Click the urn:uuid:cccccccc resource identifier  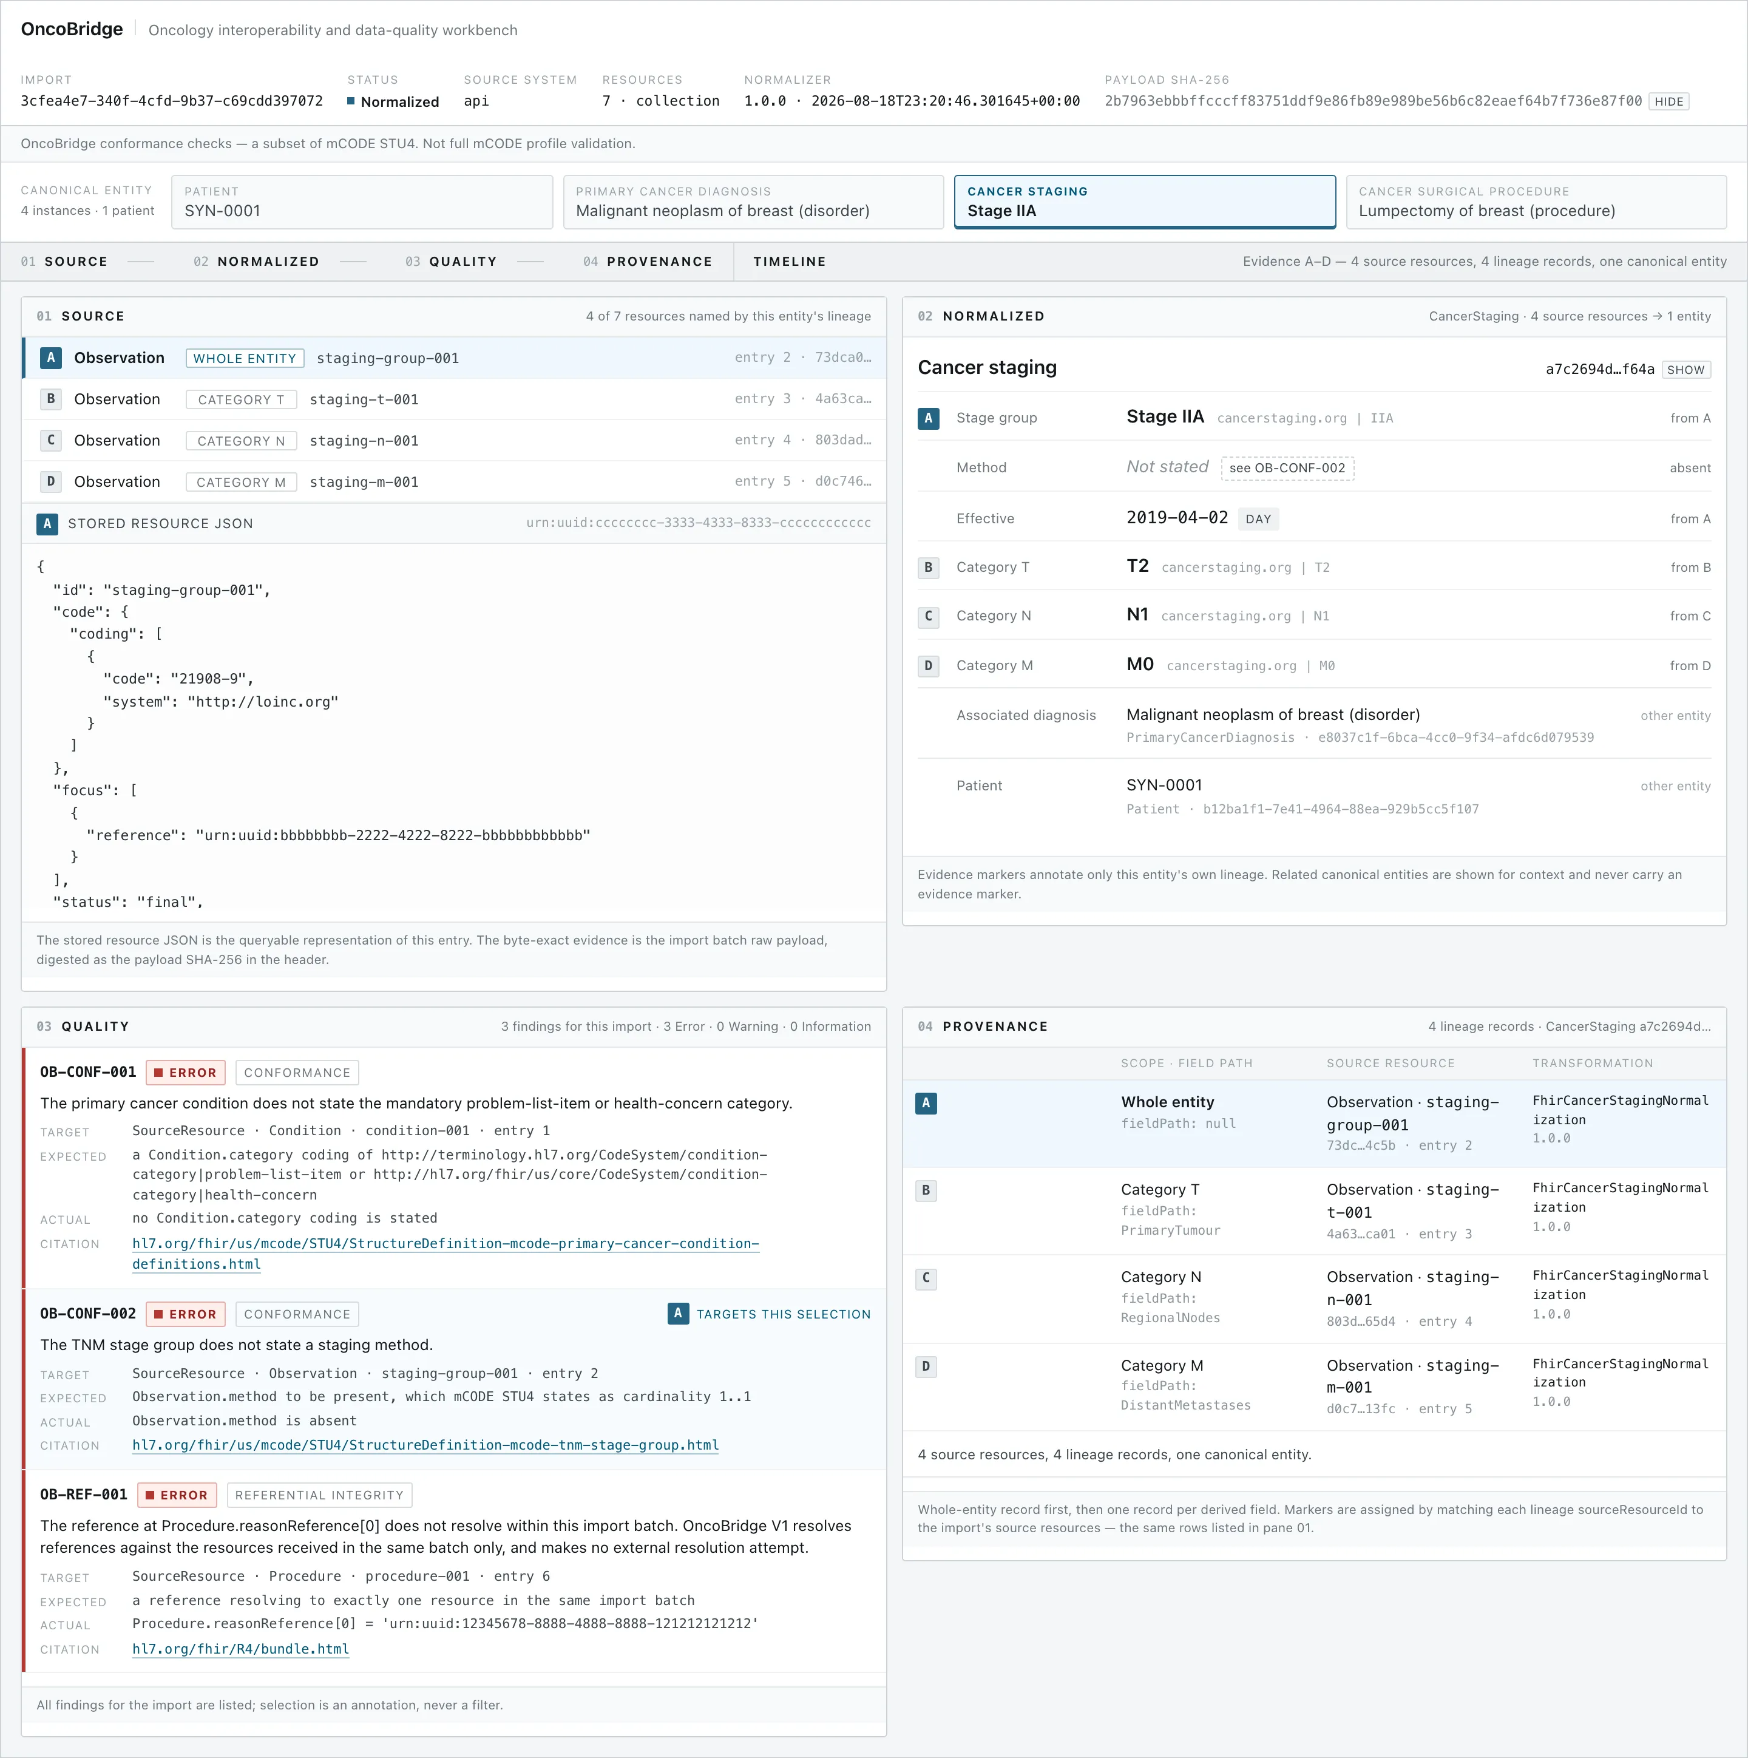click(x=699, y=523)
